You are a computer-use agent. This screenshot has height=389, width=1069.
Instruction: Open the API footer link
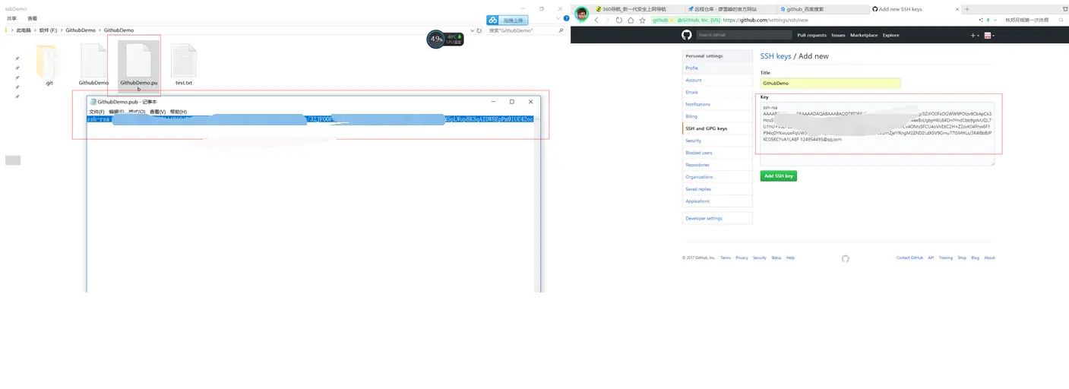pos(931,258)
